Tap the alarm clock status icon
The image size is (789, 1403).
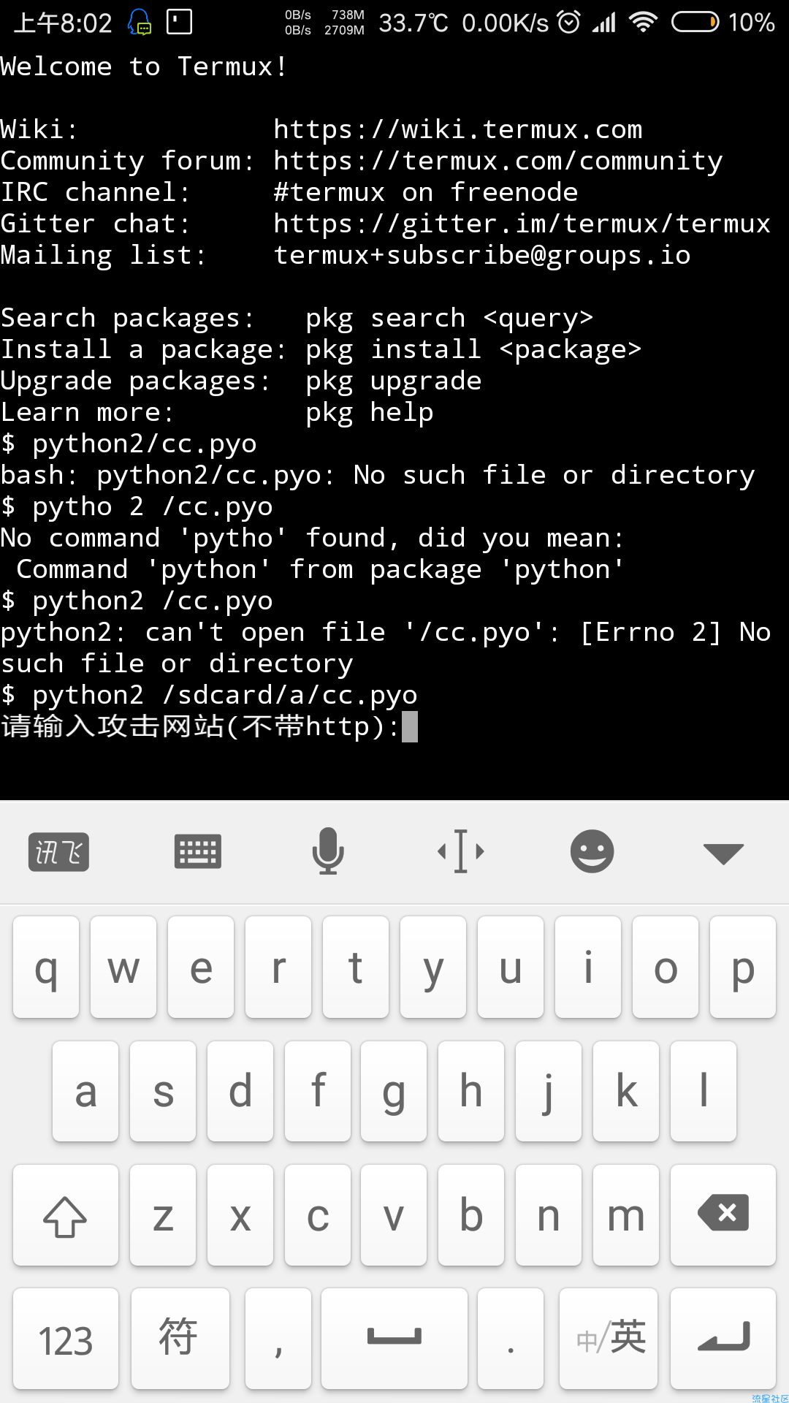(568, 22)
